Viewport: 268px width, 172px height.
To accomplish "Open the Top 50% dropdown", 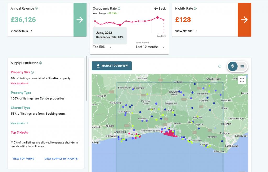I will 103,47.
